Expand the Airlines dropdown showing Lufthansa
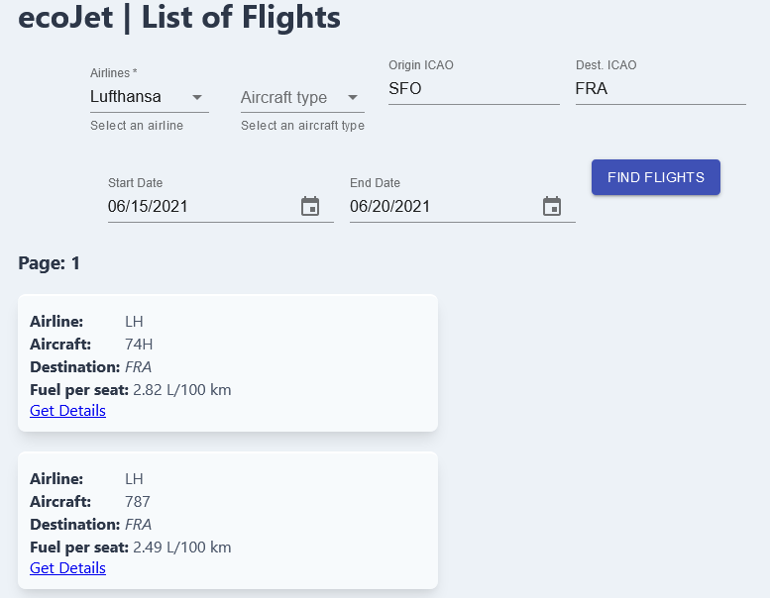This screenshot has width=770, height=598. coord(149,97)
